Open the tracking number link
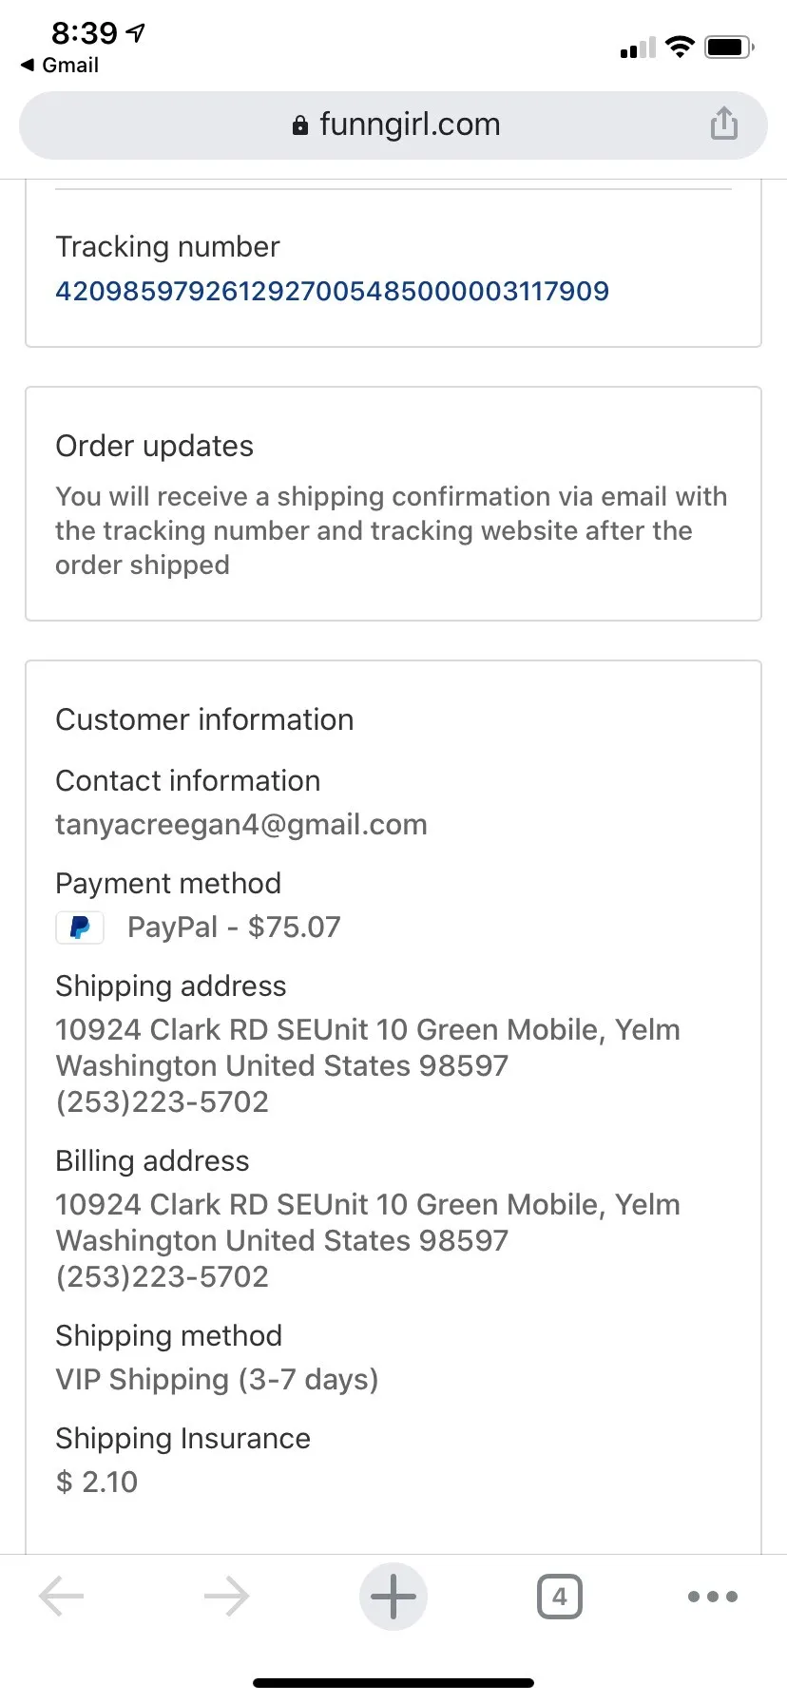Image resolution: width=787 pixels, height=1703 pixels. [x=332, y=291]
